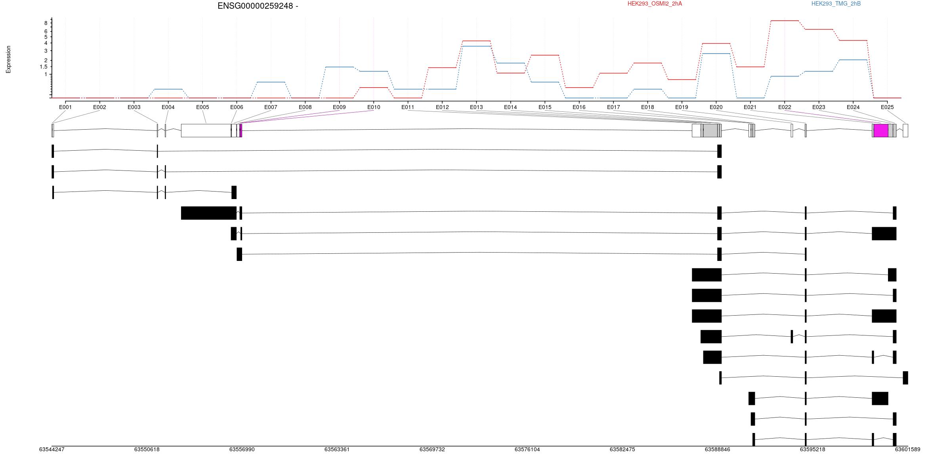Click exon label E001

65,107
